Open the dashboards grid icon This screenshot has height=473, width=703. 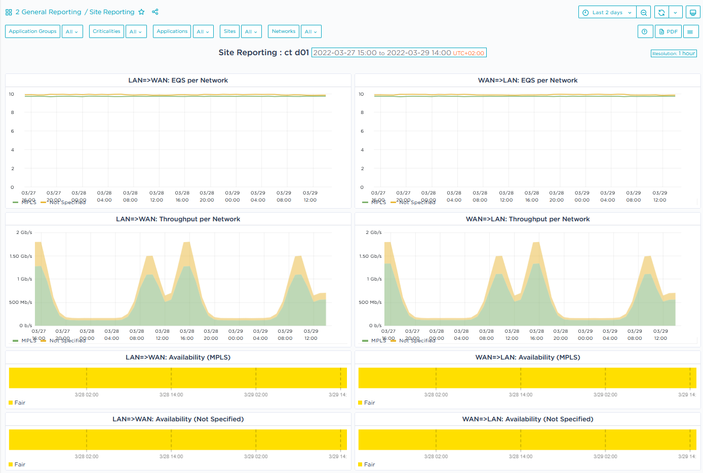[9, 12]
